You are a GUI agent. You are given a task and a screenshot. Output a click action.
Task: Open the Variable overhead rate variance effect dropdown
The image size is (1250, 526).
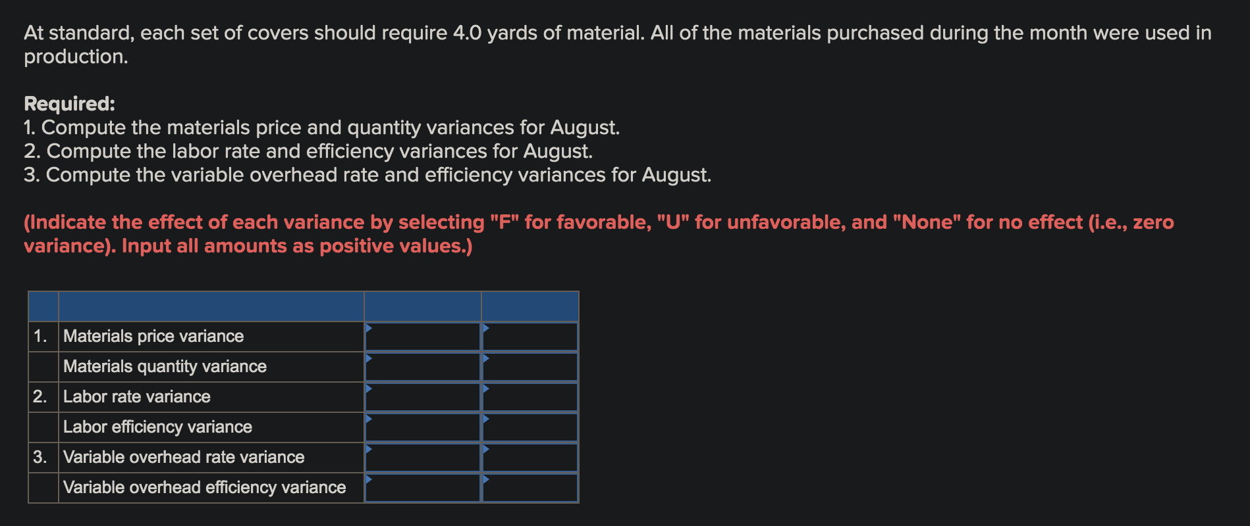click(x=530, y=457)
